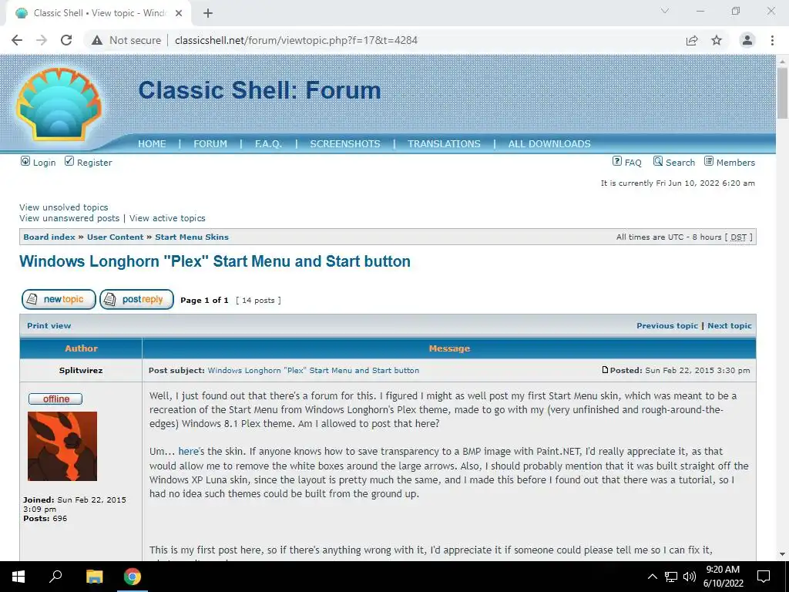Click the Chrome icon in the taskbar
The width and height of the screenshot is (789, 592).
pyautogui.click(x=133, y=577)
